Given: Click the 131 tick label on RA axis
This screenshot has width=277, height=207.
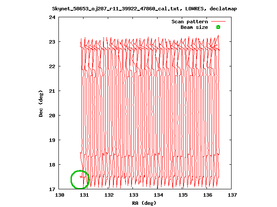Looking at the screenshot, I should [x=84, y=195].
